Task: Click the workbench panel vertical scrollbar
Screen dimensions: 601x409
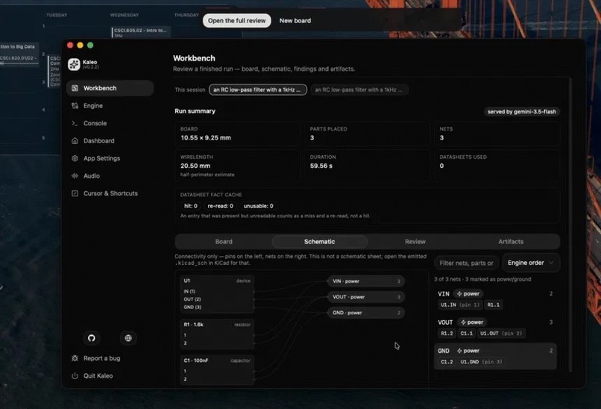Action: tap(570, 225)
